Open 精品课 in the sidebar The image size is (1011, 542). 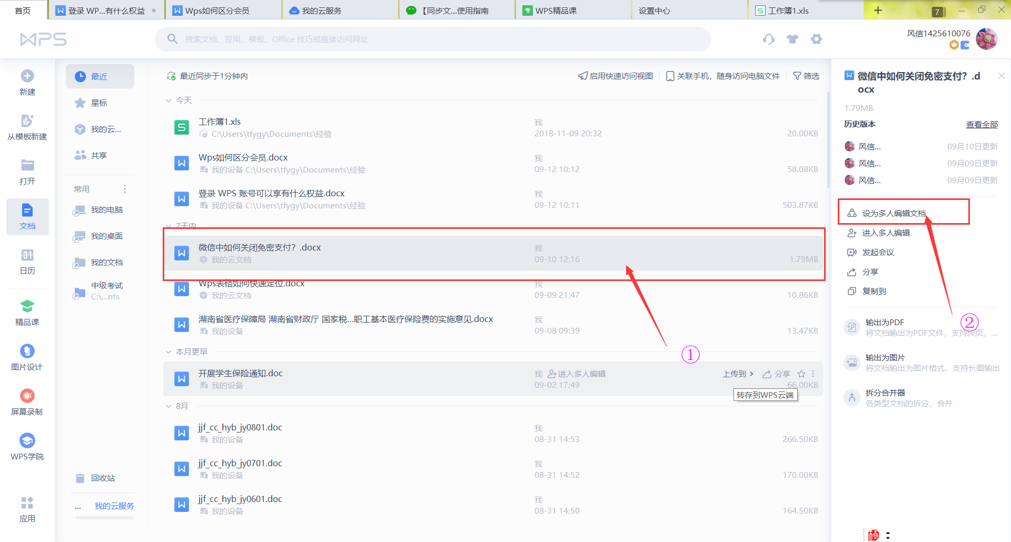coord(27,313)
